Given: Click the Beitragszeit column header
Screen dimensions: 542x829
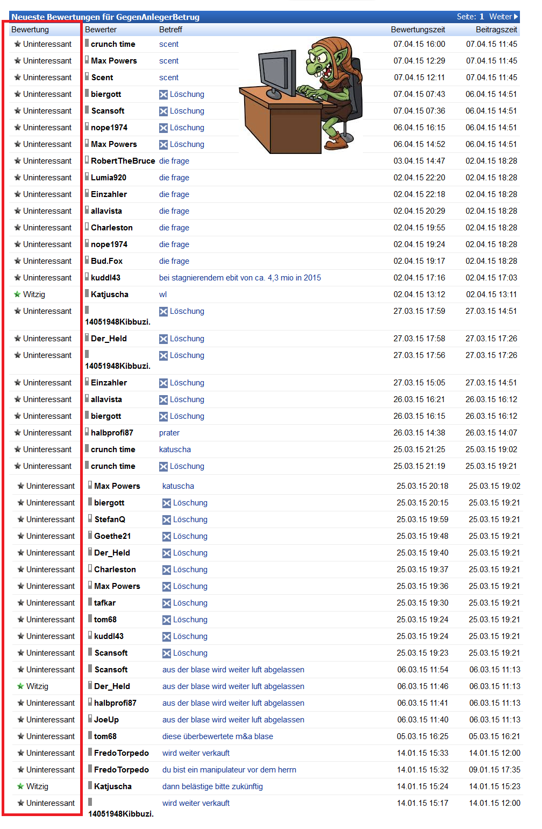Looking at the screenshot, I should 496,30.
